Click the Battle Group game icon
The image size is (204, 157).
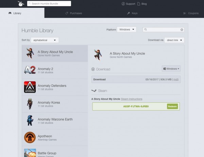point(30,153)
